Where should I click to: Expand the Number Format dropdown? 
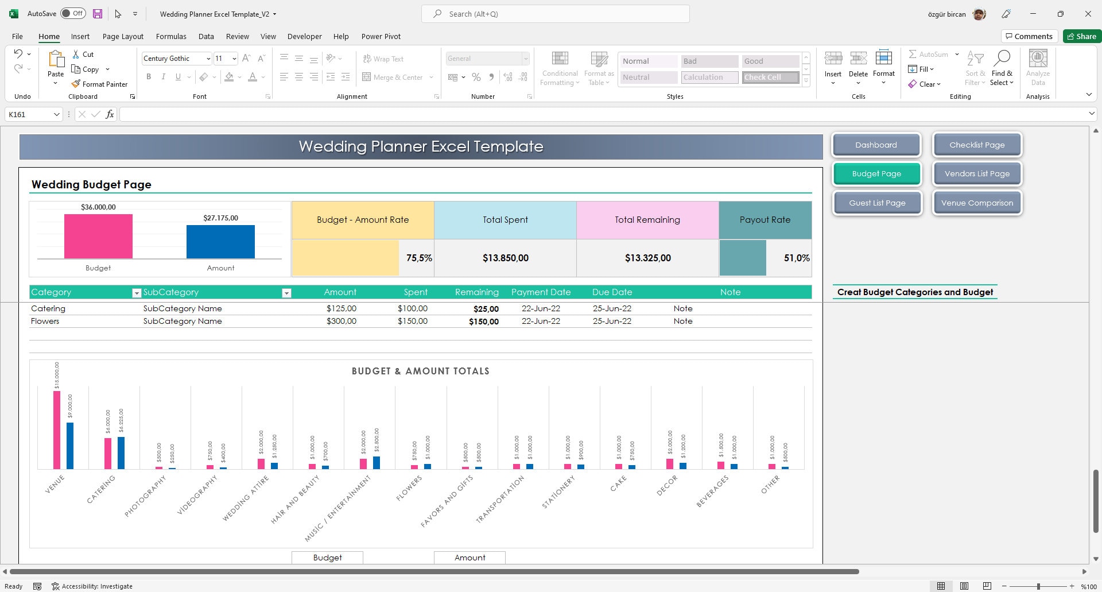point(526,58)
